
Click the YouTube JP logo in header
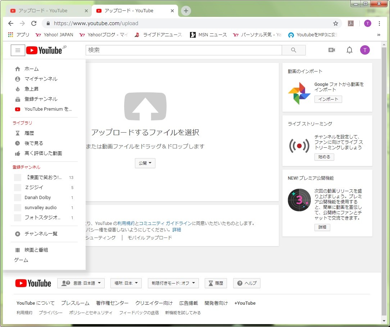46,50
